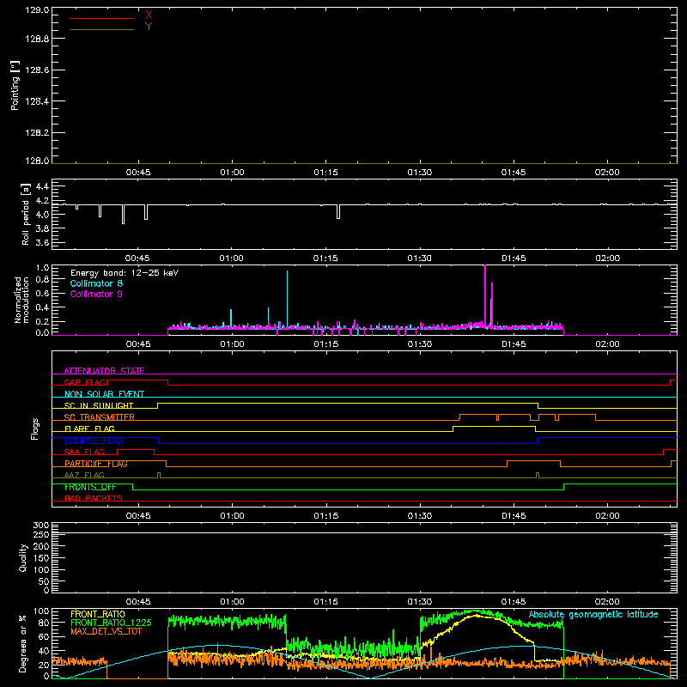The width and height of the screenshot is (687, 687).
Task: Click 02:00 tick label under Quality plot
Action: [x=607, y=602]
